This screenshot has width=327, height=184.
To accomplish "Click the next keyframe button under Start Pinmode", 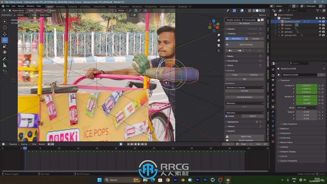I will click(x=240, y=51).
